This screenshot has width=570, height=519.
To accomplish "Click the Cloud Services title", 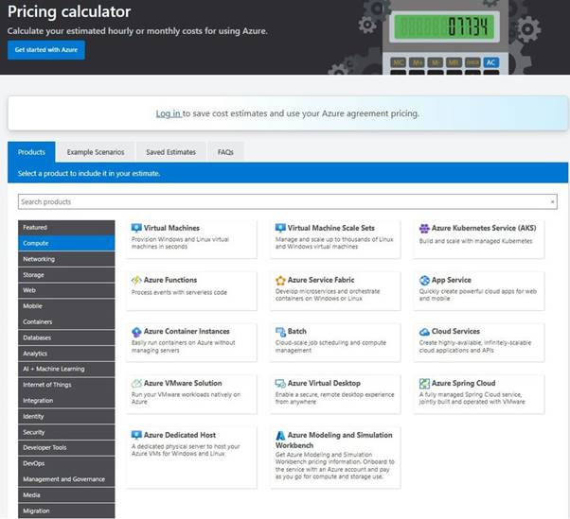I will (x=455, y=332).
